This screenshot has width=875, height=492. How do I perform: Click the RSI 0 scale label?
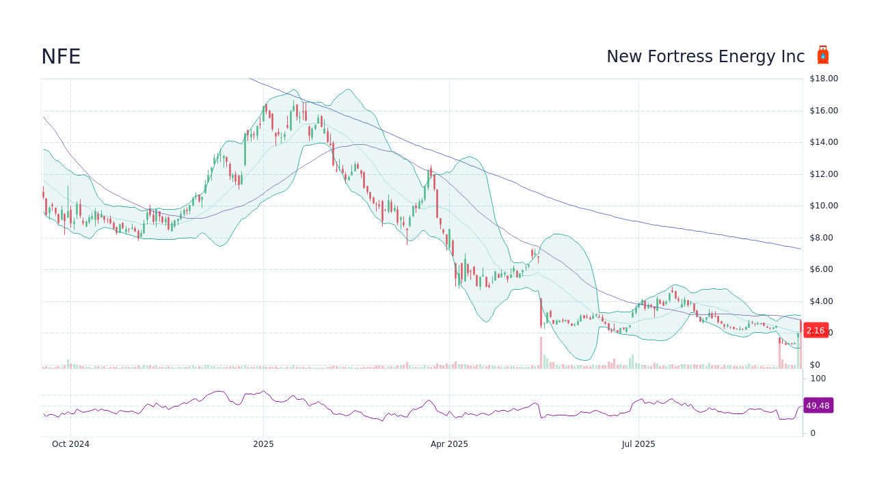813,433
